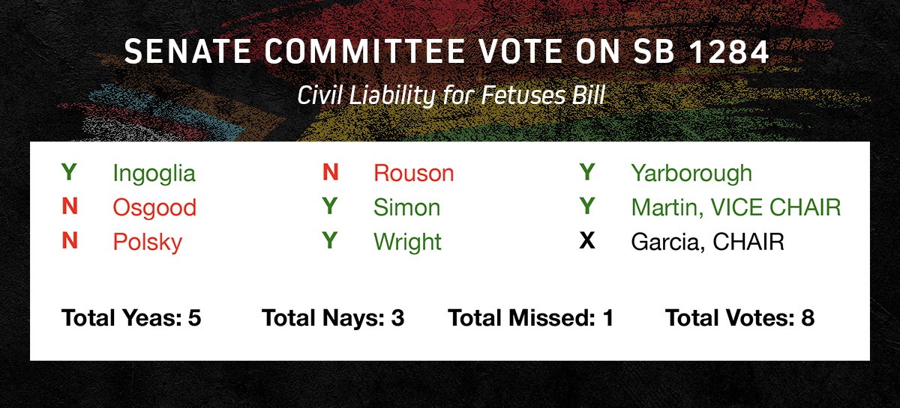Image resolution: width=900 pixels, height=408 pixels.
Task: Click the red N next to Osgood
Action: tap(69, 207)
